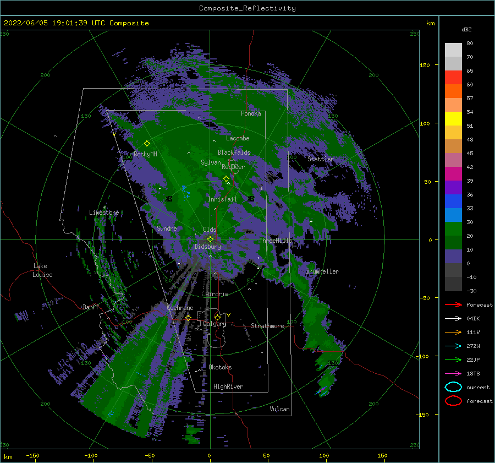Click the strong echo cell southeast of Drumheller

(322, 389)
